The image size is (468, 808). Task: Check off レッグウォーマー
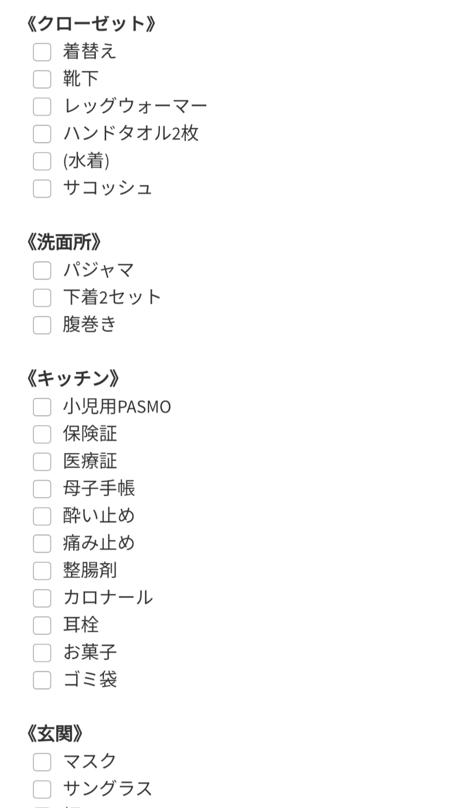pyautogui.click(x=42, y=106)
